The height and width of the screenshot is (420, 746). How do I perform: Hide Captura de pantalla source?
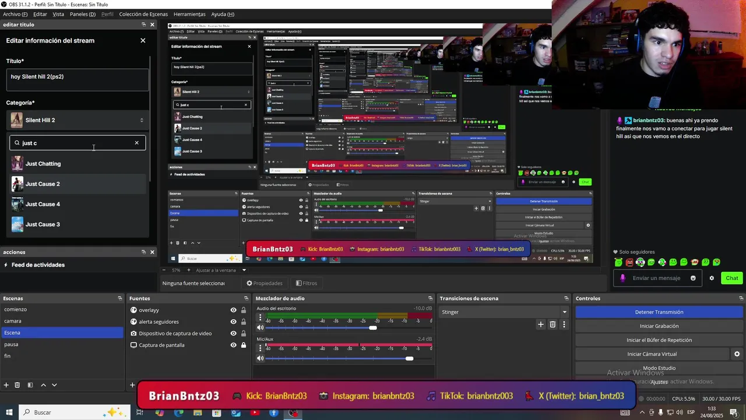click(233, 345)
